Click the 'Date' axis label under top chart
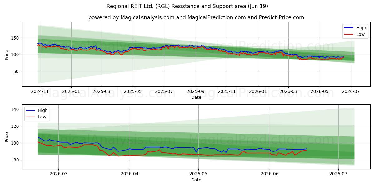 tap(196, 98)
